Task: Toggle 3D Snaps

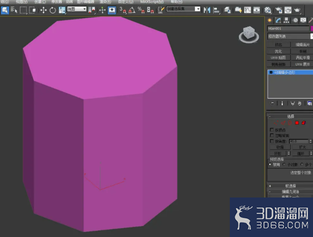Action: 123,10
